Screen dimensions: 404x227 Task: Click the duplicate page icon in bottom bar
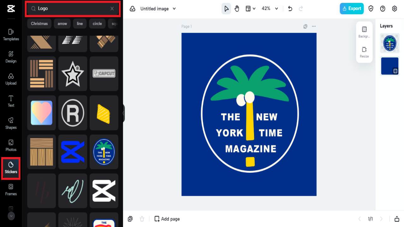[x=130, y=219]
